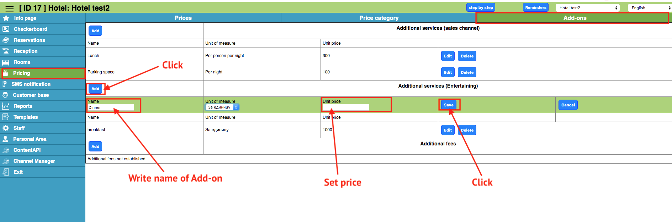Click the Info page star icon
Viewport: 672px width, 222px height.
[x=6, y=18]
